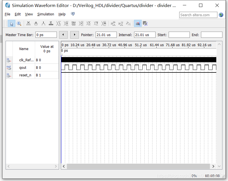
Task: Click the Pointer value field
Action: (x=106, y=35)
